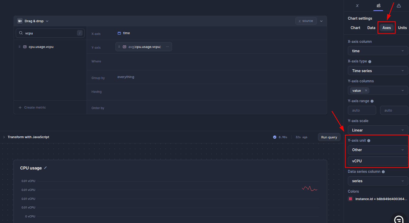
Task: Open the Y-axis scale Linear dropdown
Action: point(378,130)
